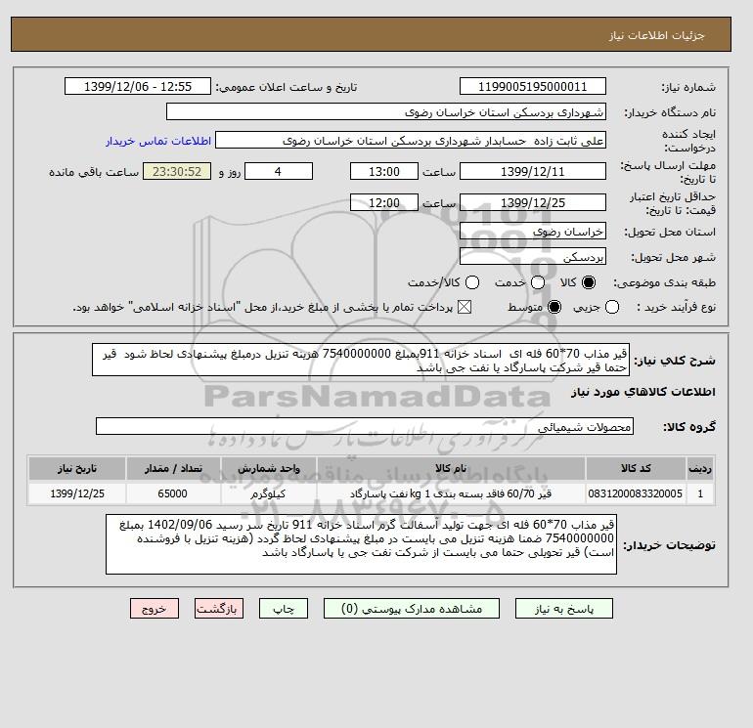This screenshot has width=753, height=728.
Task: Toggle the Islamic treasury payment checkbox
Action: (464, 307)
